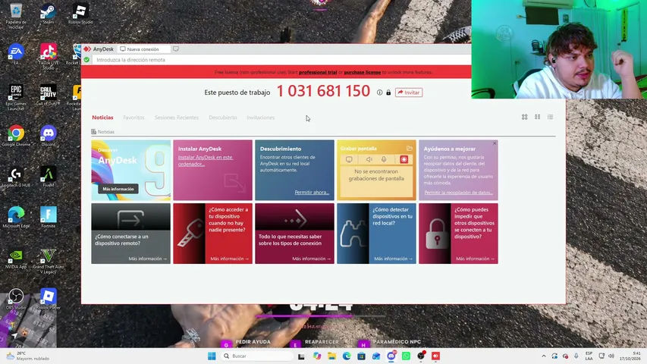The image size is (647, 364).
Task: Click the red record button in Grabar pantalla
Action: coord(404,159)
